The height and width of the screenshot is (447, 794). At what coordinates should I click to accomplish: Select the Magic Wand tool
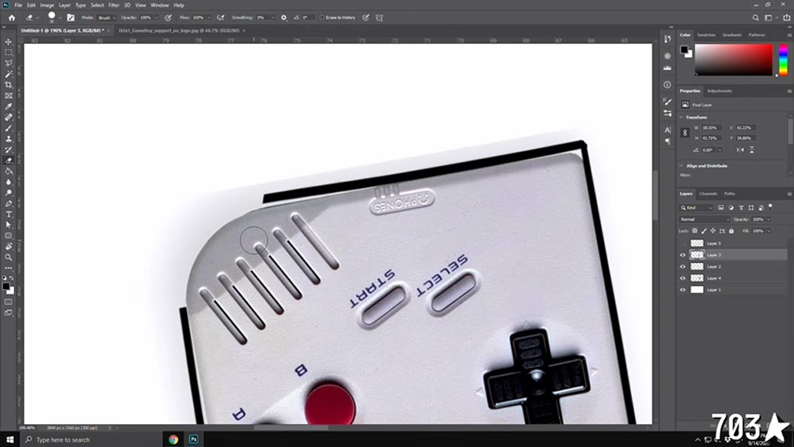[x=9, y=74]
